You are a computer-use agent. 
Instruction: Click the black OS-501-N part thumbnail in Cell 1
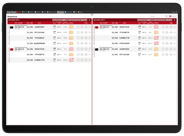tap(12, 27)
